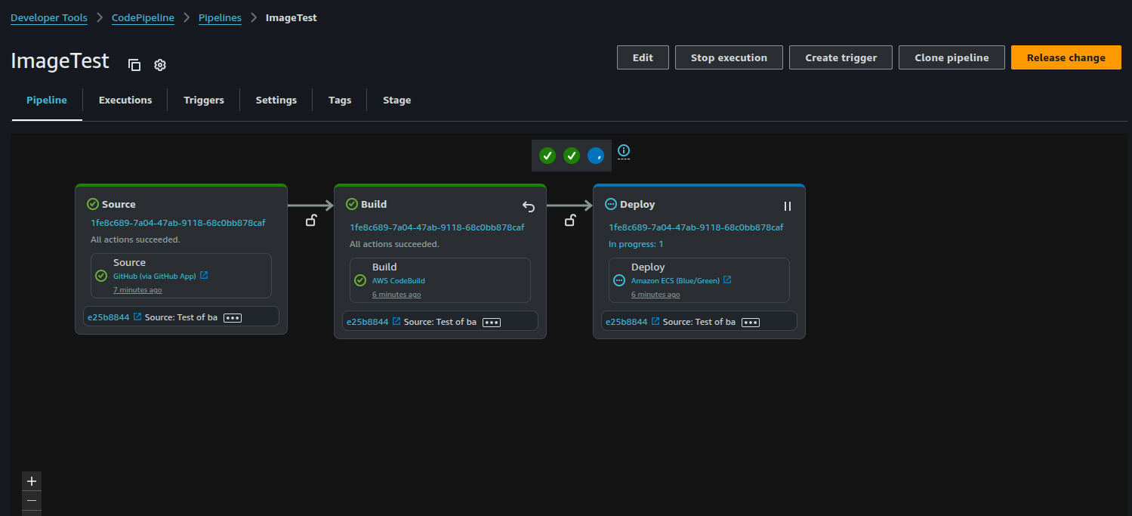
Task: Open execution ID link in Source stage
Action: [x=178, y=223]
